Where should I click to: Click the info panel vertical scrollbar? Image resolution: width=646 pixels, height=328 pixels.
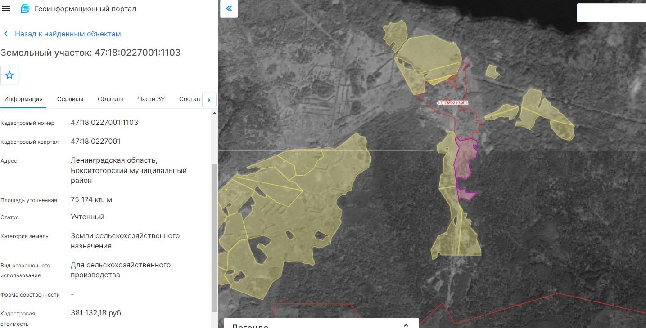coord(214,238)
